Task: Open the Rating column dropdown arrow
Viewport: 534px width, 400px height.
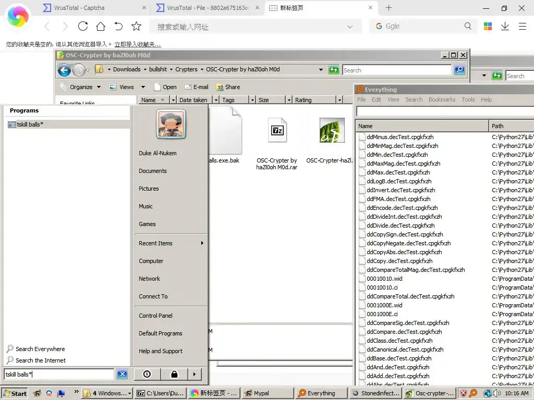Action: 339,100
